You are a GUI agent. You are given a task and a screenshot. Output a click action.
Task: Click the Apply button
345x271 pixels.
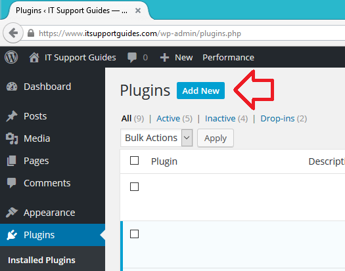pyautogui.click(x=216, y=138)
